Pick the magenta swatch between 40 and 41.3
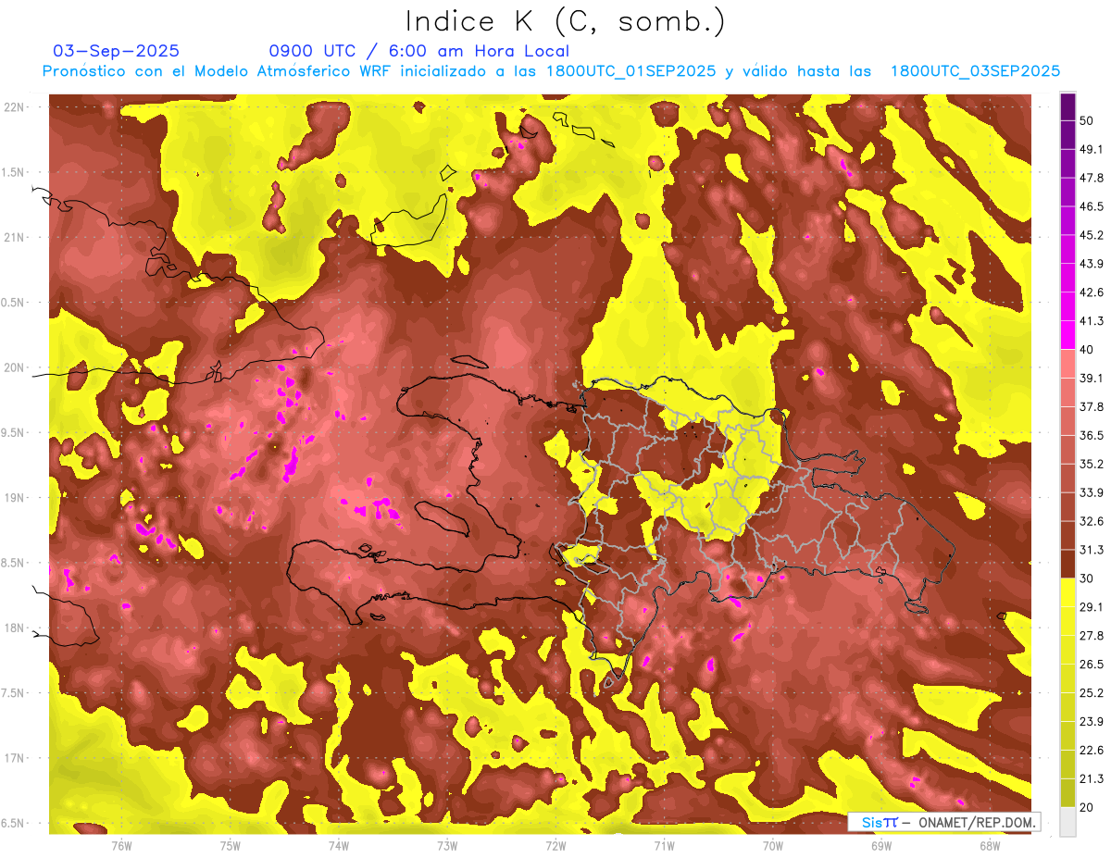Image resolution: width=1111 pixels, height=858 pixels. (x=1067, y=336)
